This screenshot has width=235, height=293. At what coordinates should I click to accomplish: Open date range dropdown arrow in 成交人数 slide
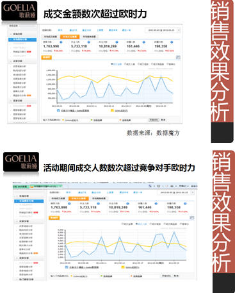(192, 192)
